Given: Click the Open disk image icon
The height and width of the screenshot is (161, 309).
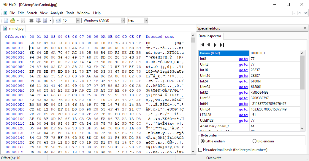Looking at the screenshot, I should 45,20.
